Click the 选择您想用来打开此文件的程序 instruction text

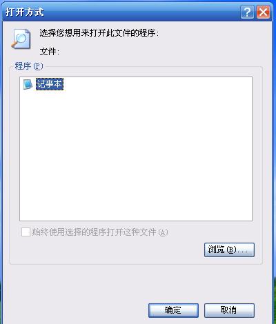point(99,33)
